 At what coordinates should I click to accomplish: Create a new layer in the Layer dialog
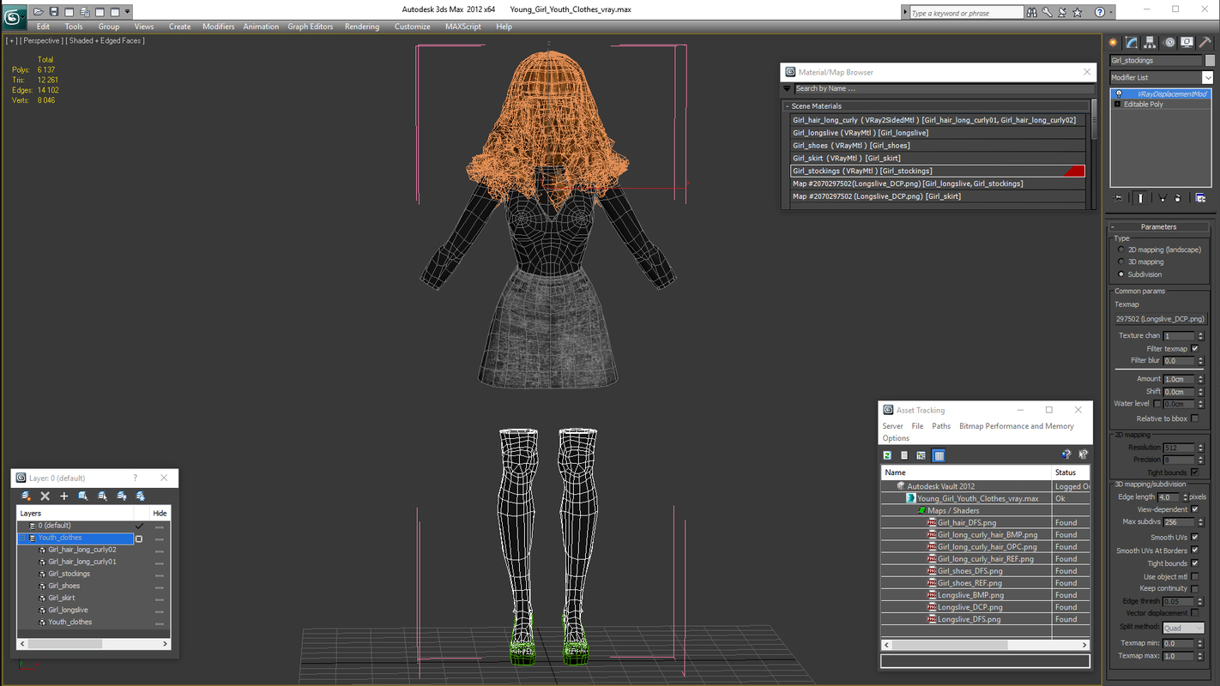pyautogui.click(x=26, y=496)
